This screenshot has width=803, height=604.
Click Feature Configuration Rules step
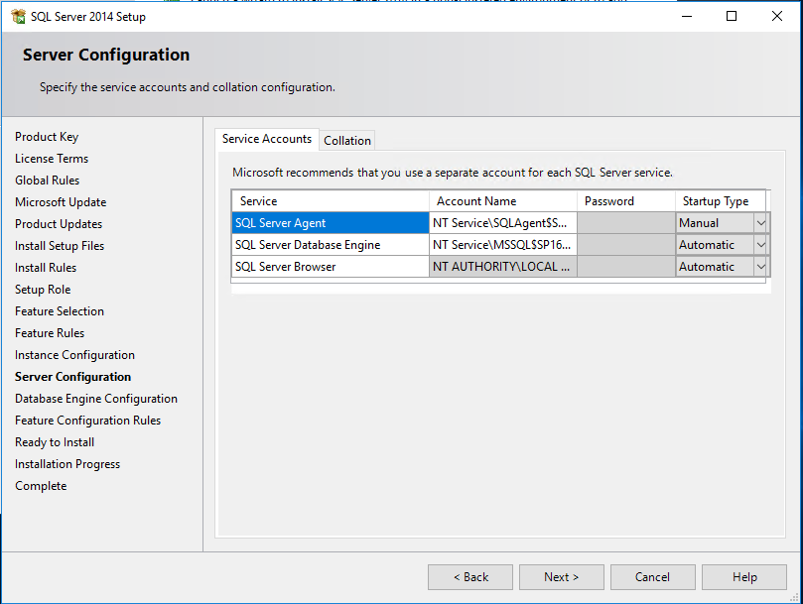tap(87, 421)
